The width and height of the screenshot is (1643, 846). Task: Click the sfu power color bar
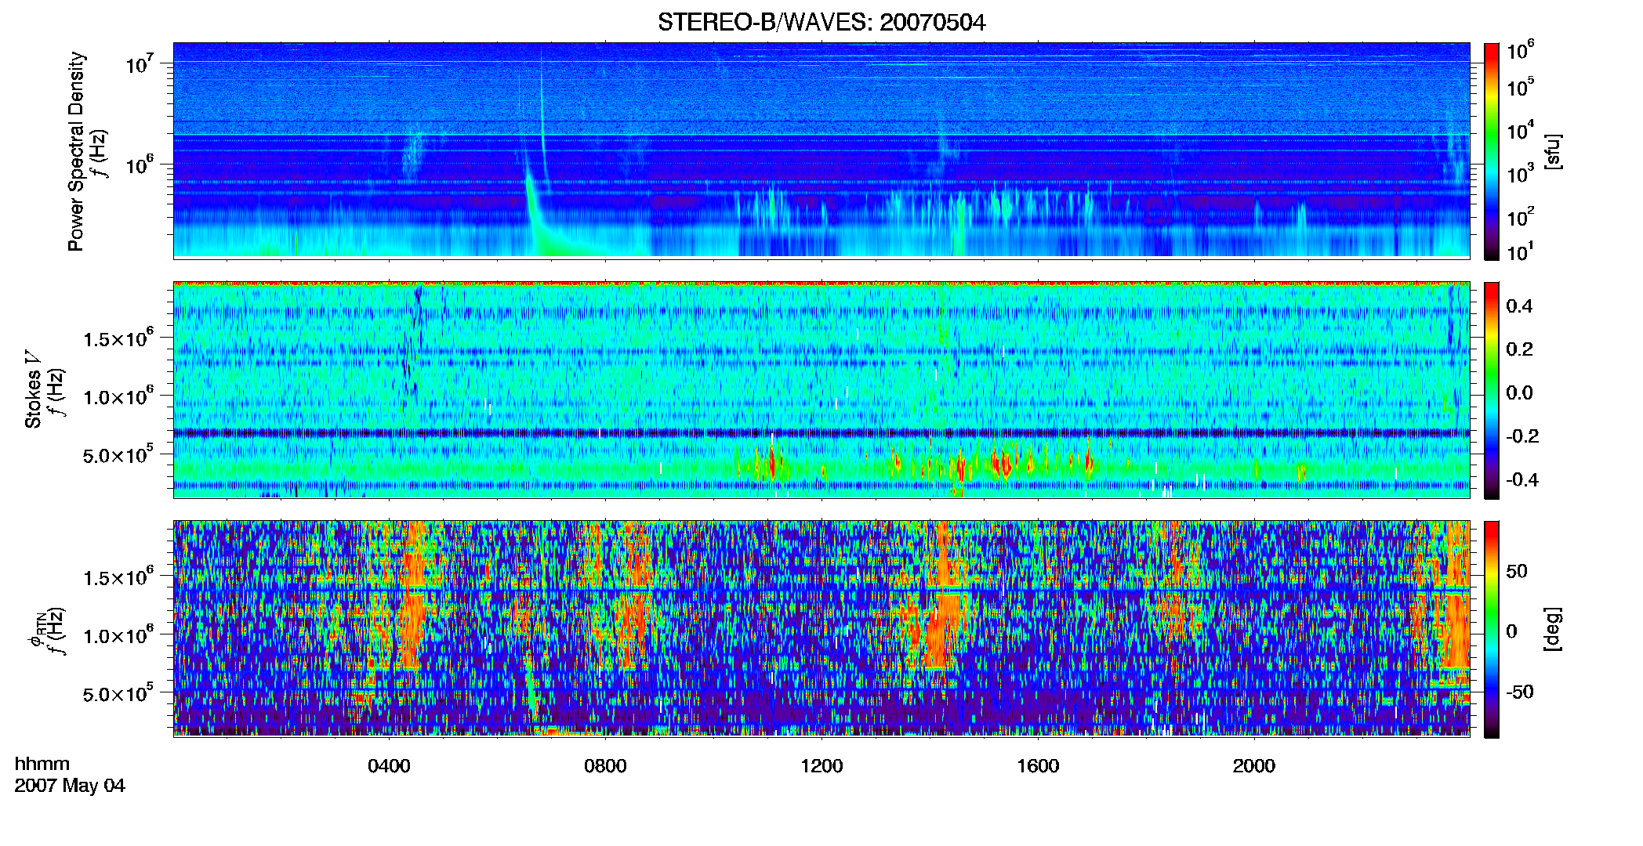click(1492, 151)
